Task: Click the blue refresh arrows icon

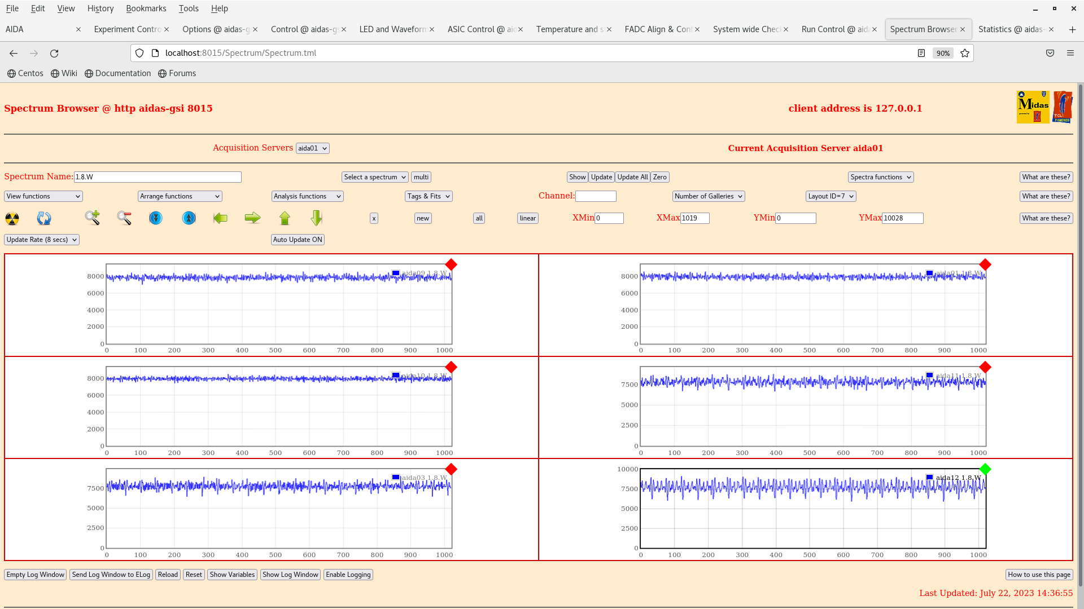Action: [x=44, y=218]
